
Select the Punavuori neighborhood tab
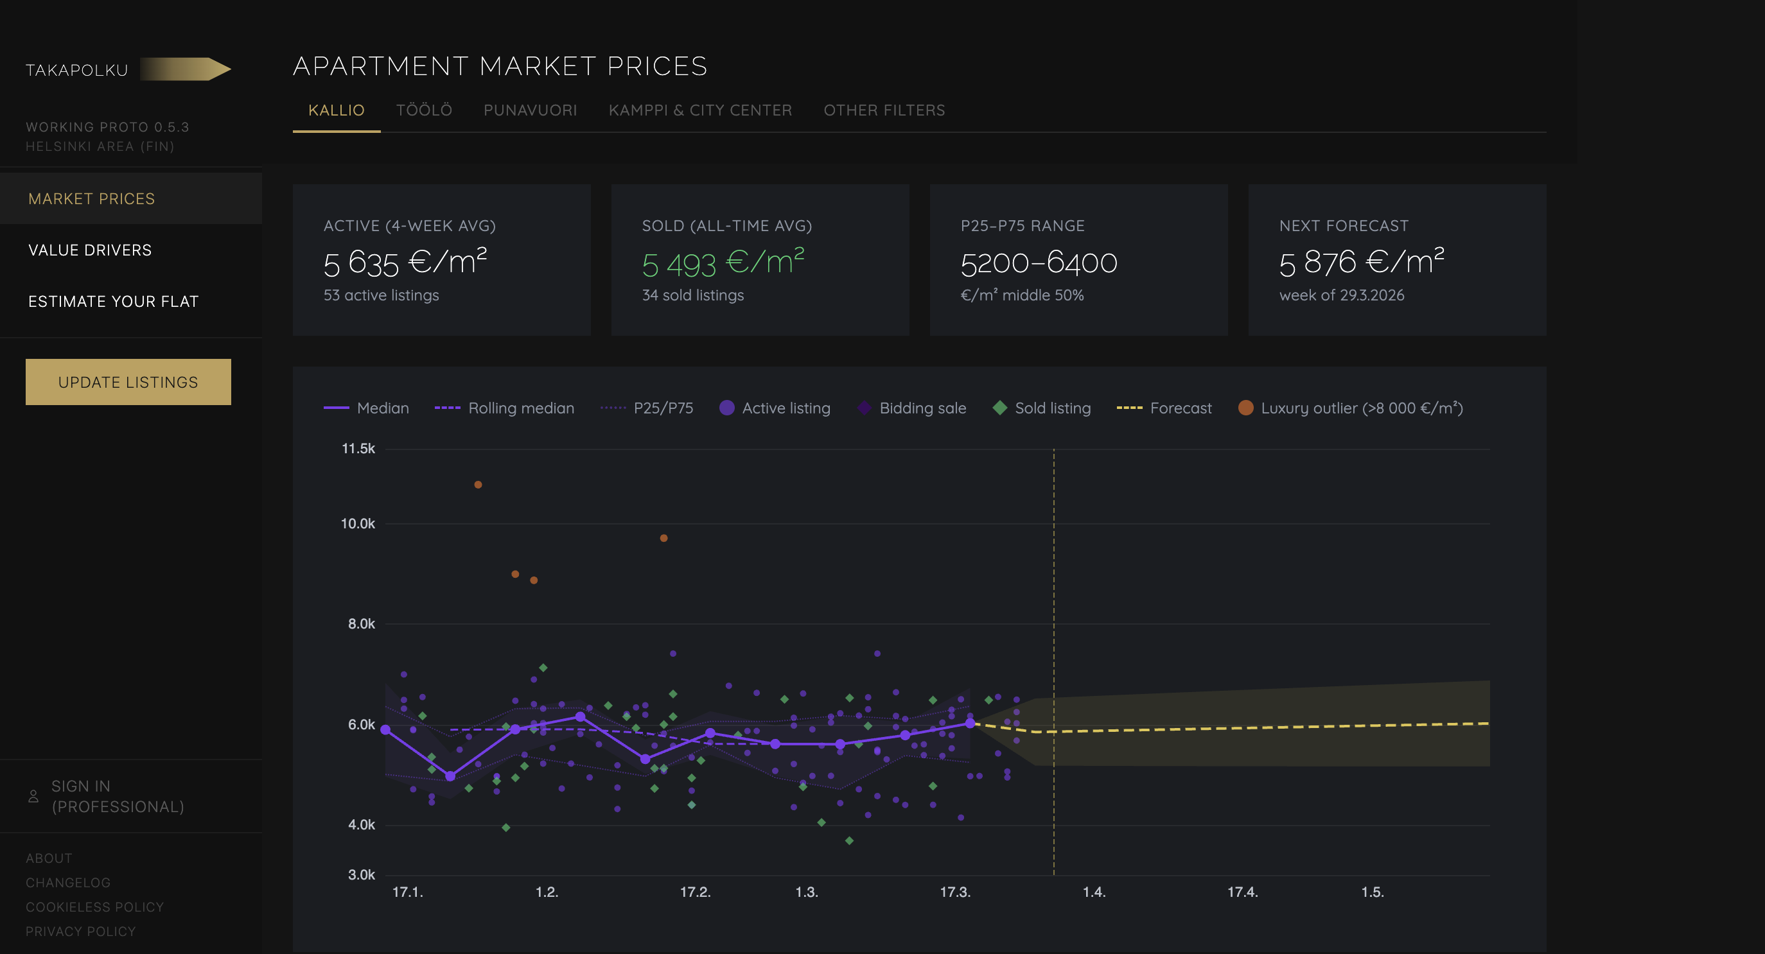point(531,110)
